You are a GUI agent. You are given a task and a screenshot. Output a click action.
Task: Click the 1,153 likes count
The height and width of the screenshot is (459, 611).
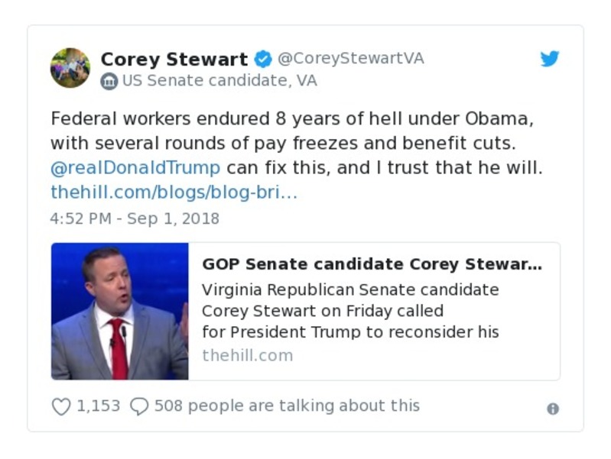[98, 406]
